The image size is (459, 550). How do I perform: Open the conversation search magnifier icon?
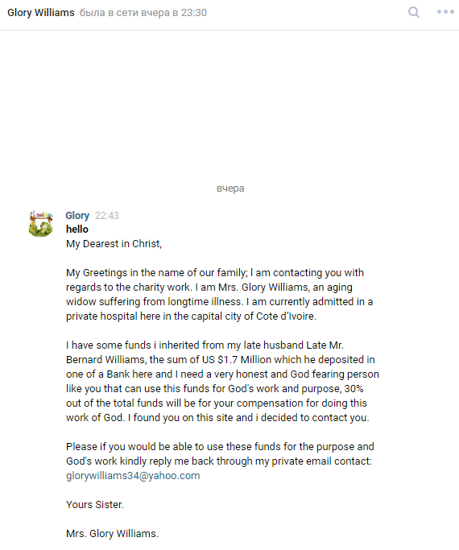click(x=414, y=12)
